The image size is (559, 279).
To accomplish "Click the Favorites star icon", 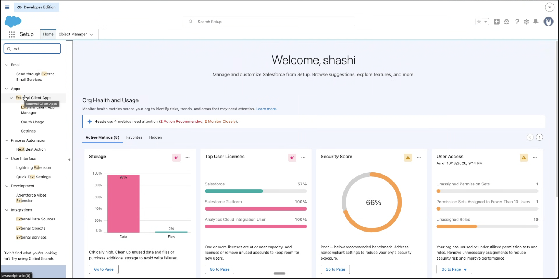I will coord(479,22).
